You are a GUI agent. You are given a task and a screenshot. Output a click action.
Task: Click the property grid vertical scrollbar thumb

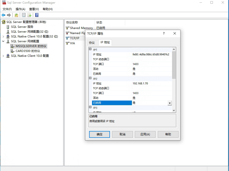[174, 65]
